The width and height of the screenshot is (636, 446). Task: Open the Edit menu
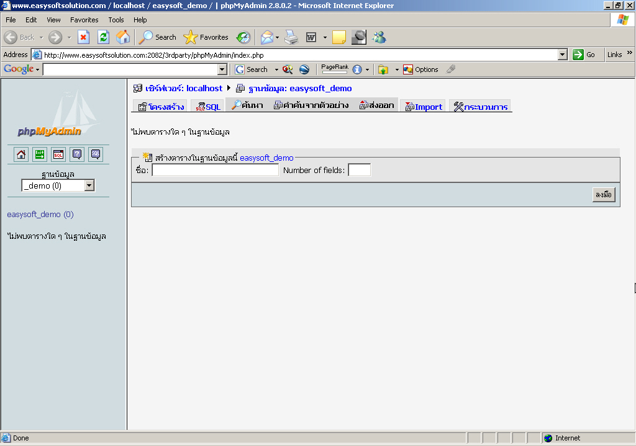click(31, 20)
